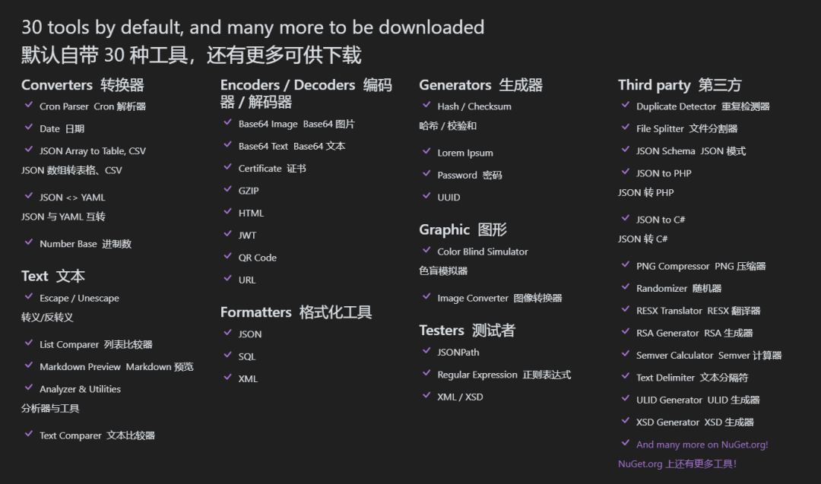Screen dimensions: 821x484
Task: Toggle the check mark for Lorem Ipsum
Action: point(426,152)
